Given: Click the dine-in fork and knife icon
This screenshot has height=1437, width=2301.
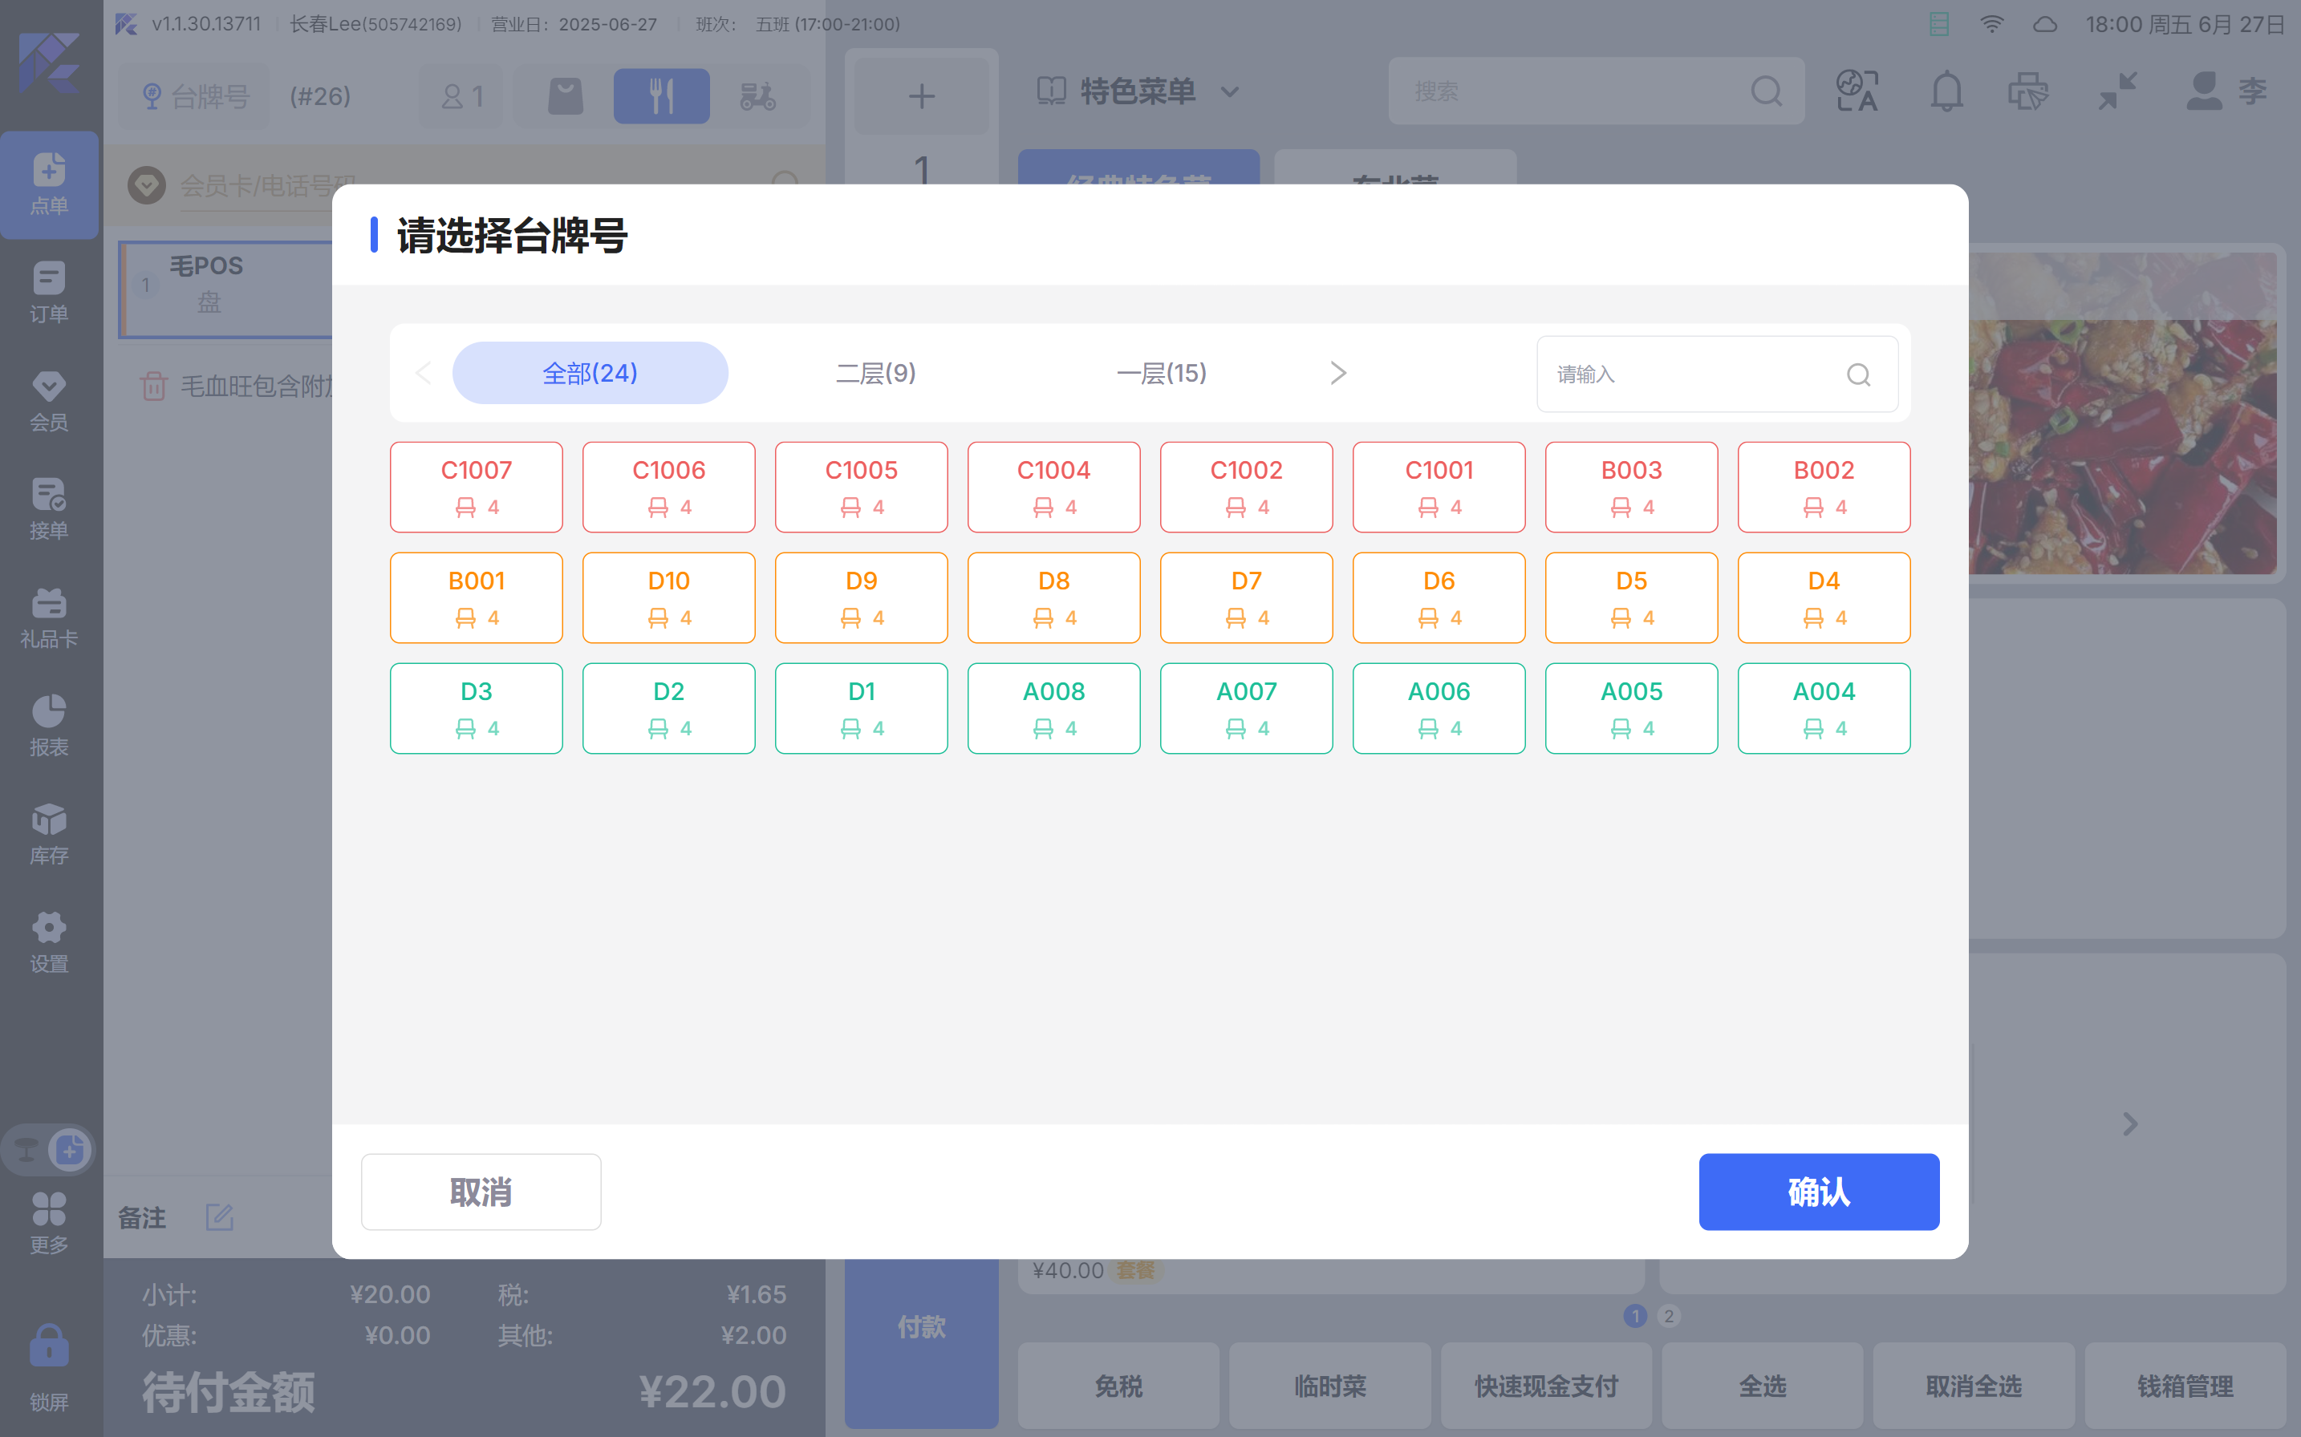Looking at the screenshot, I should pyautogui.click(x=661, y=95).
